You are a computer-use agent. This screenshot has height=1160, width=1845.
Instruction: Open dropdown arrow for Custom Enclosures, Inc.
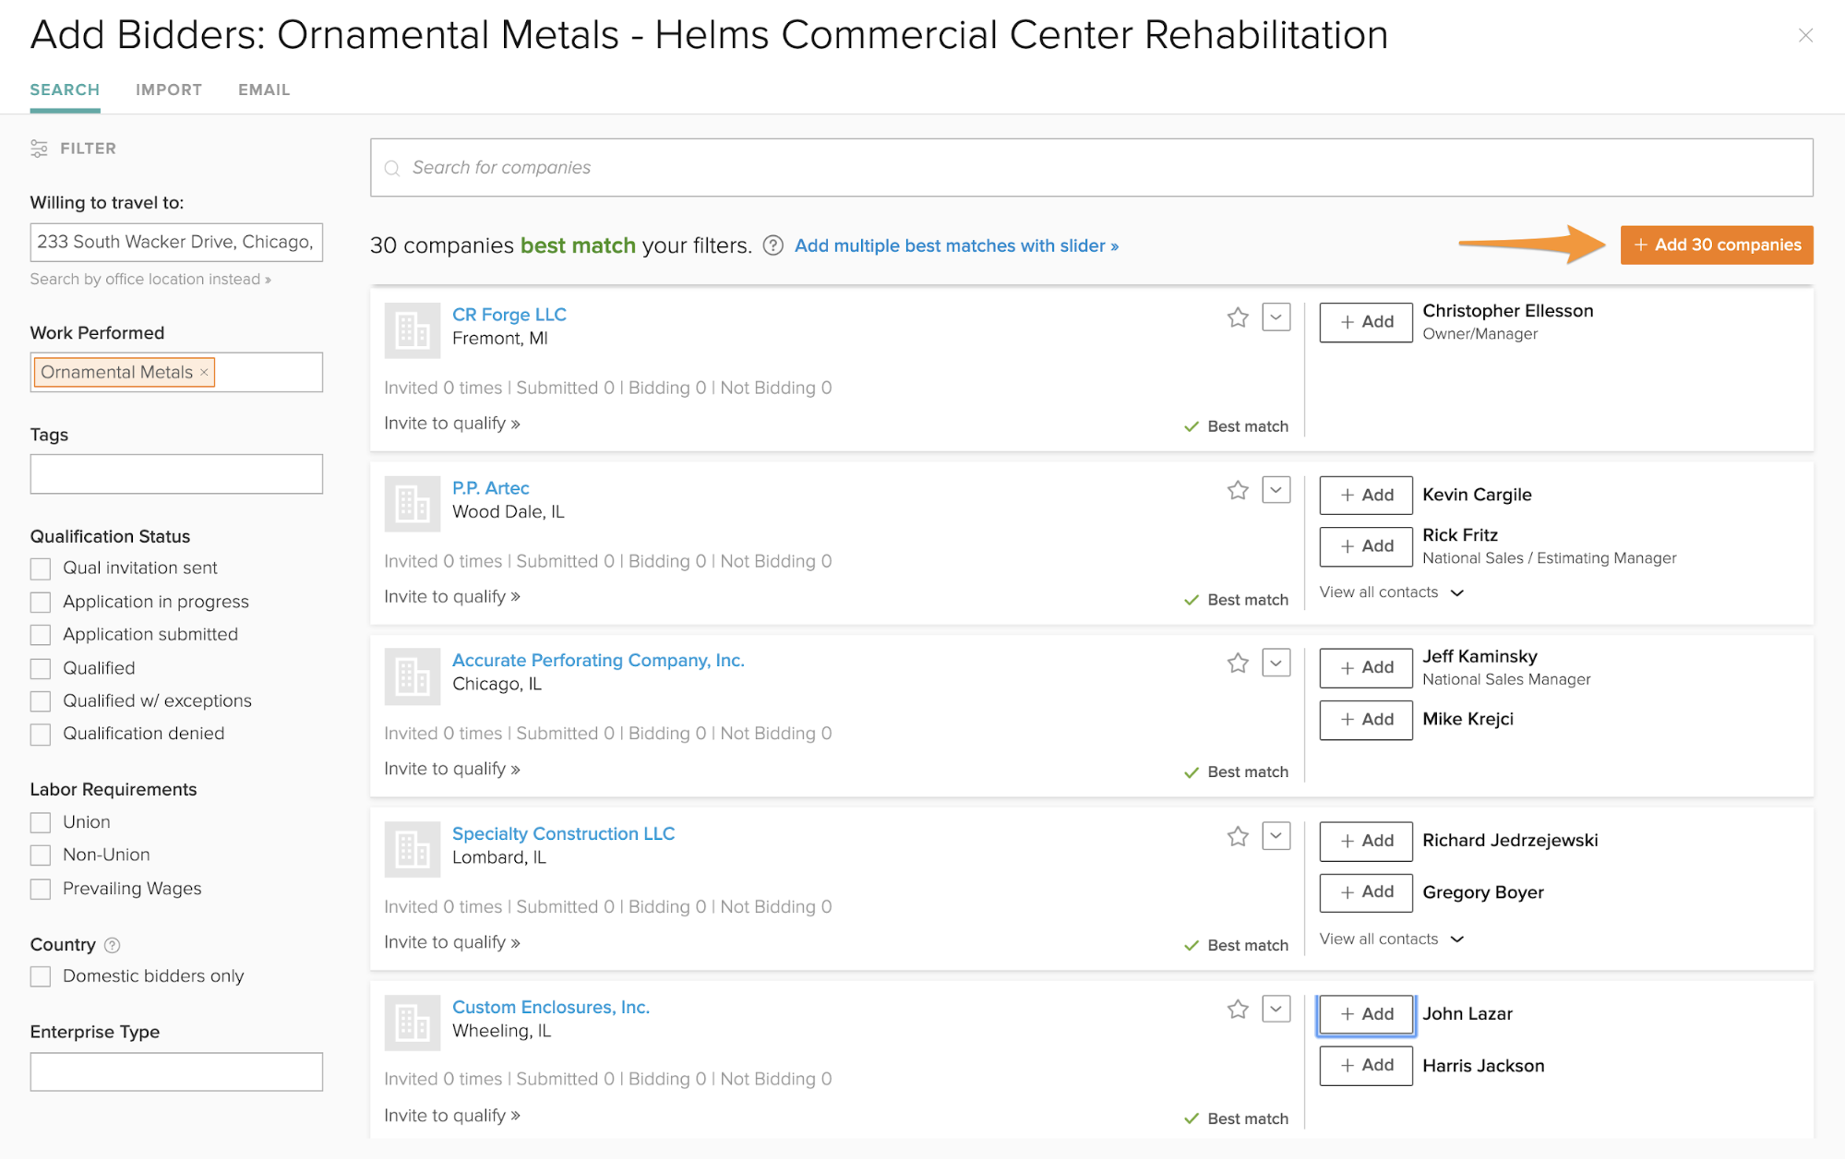pos(1276,1009)
